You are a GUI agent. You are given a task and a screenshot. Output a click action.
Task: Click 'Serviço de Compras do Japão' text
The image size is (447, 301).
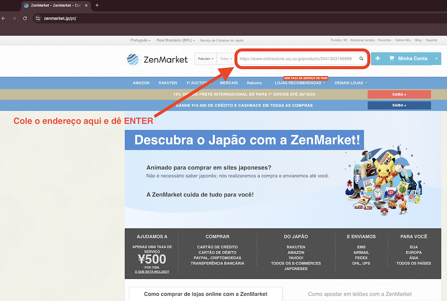222,40
